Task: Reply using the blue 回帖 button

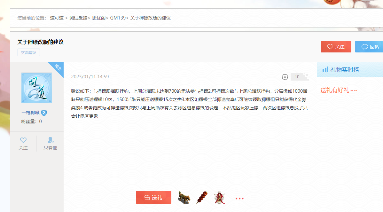Action: coord(369,47)
